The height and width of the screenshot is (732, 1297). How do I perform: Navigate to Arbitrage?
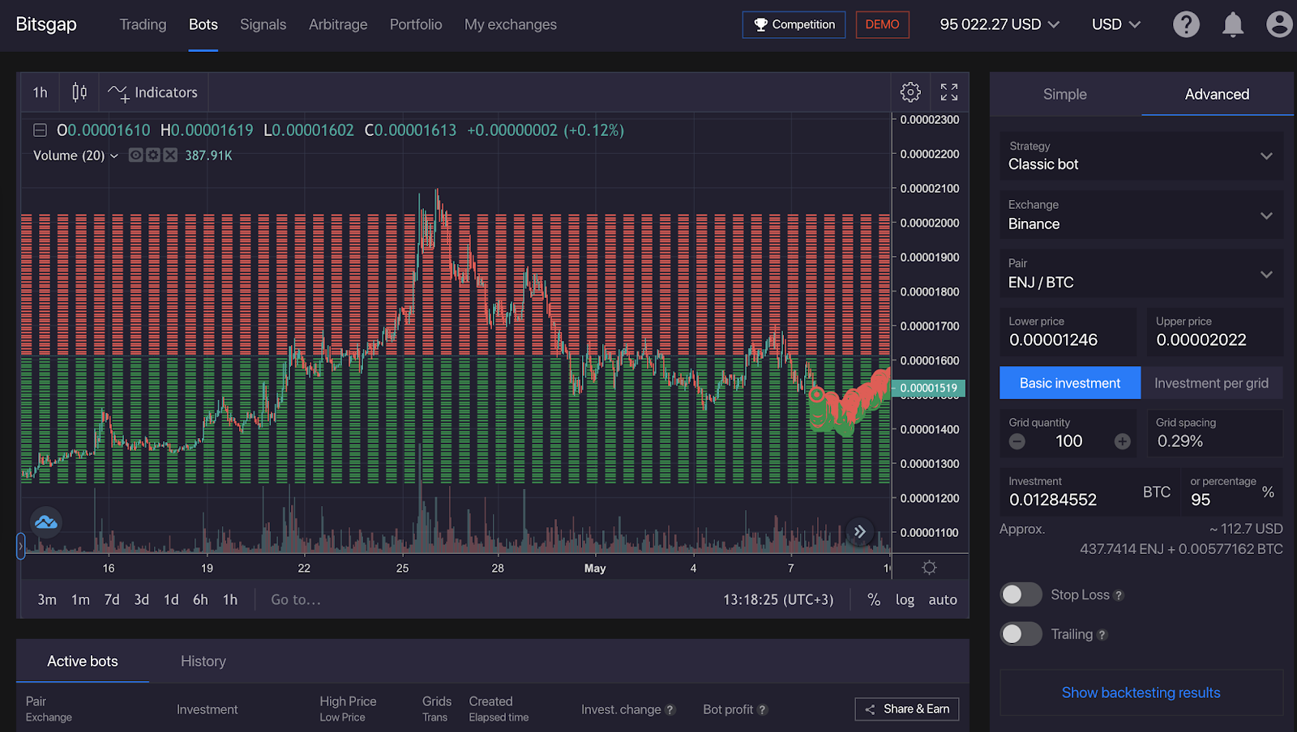[x=338, y=24]
